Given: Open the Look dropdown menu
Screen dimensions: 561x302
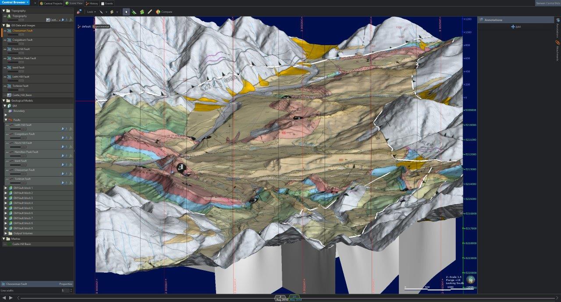Looking at the screenshot, I should [x=91, y=12].
